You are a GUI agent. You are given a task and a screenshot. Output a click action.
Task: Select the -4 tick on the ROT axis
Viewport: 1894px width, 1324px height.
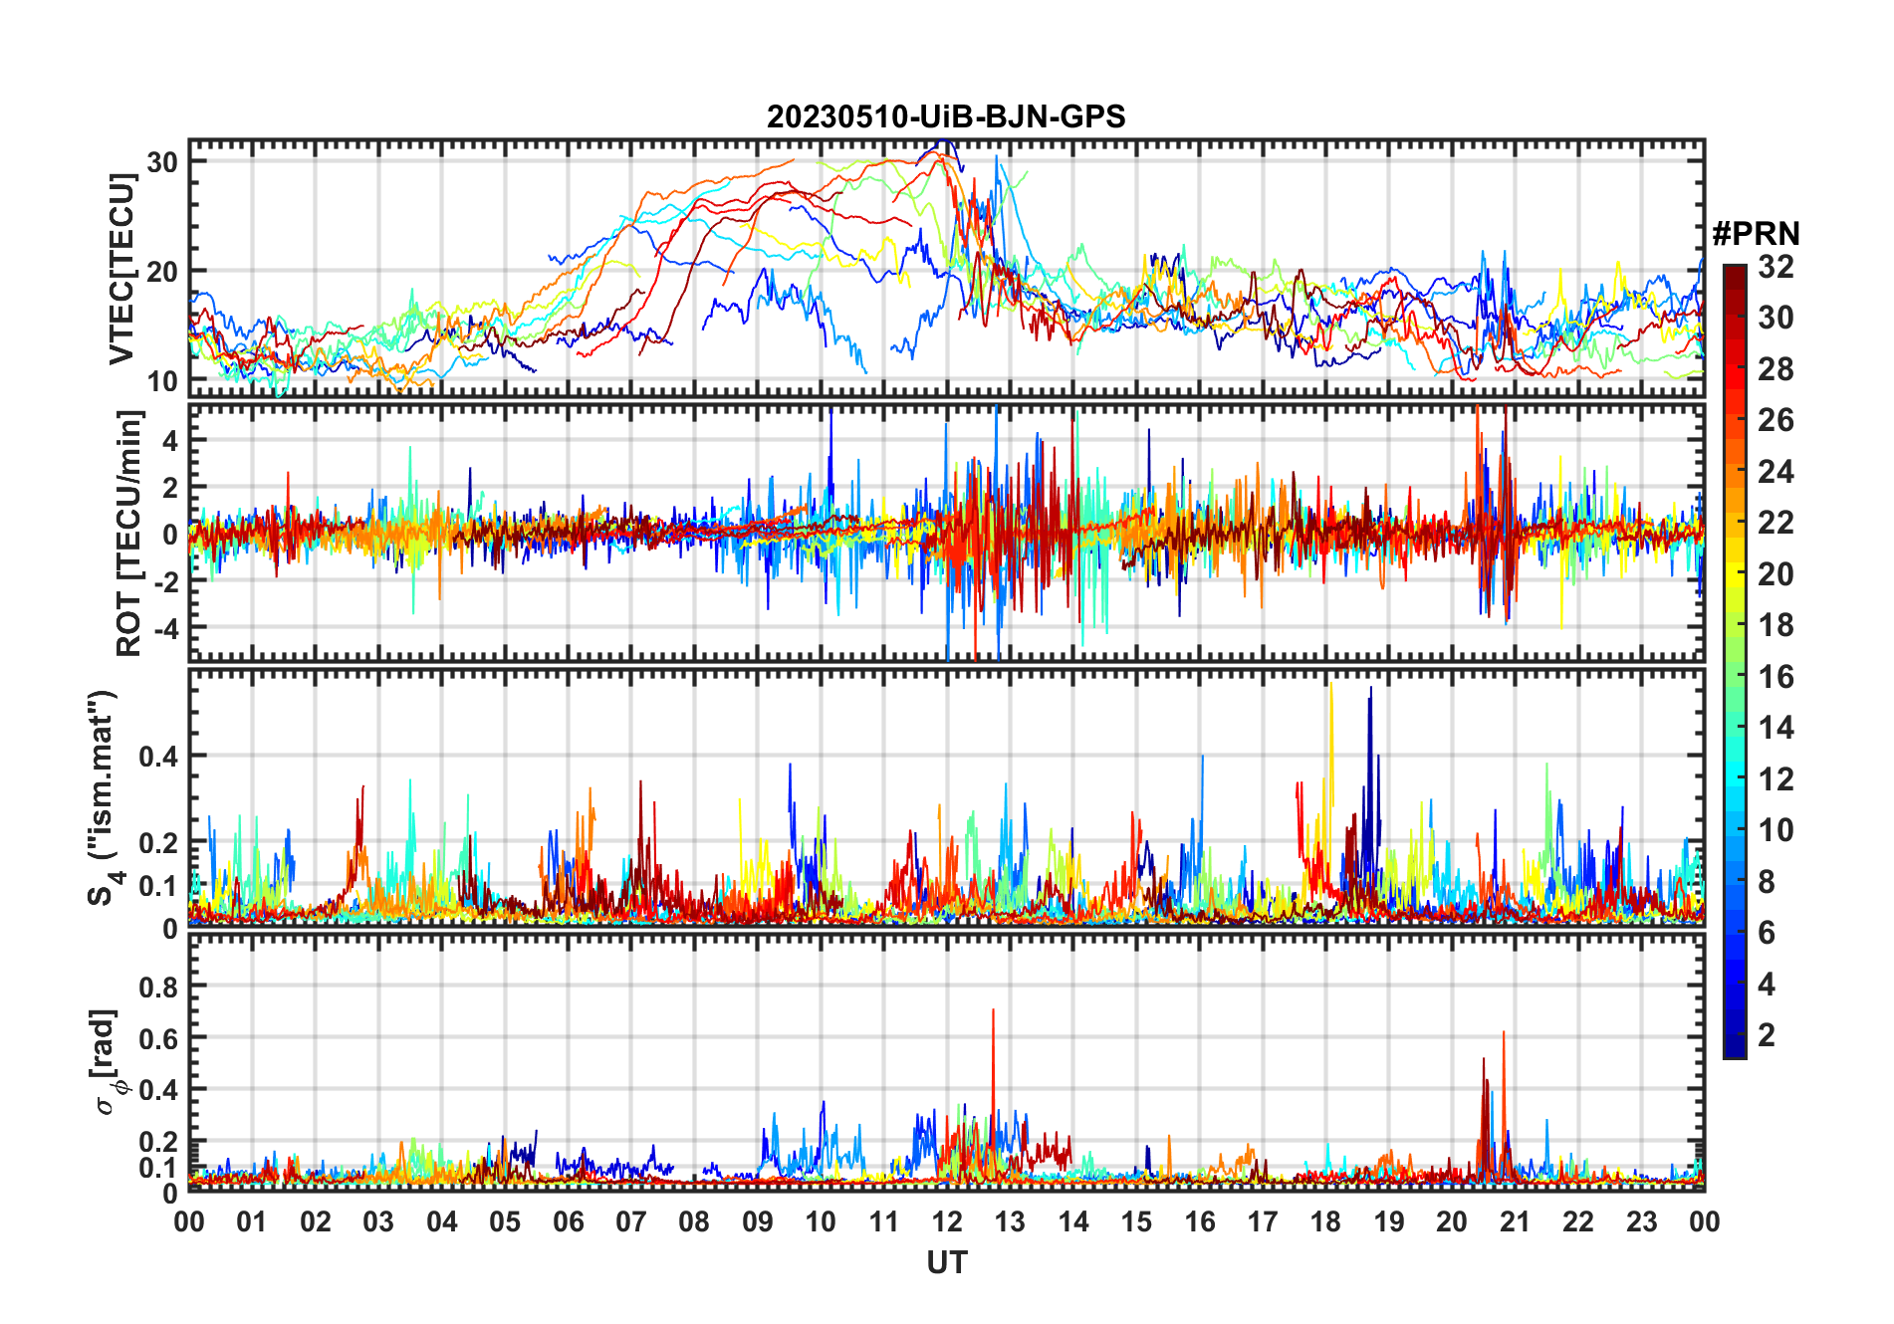pos(167,629)
